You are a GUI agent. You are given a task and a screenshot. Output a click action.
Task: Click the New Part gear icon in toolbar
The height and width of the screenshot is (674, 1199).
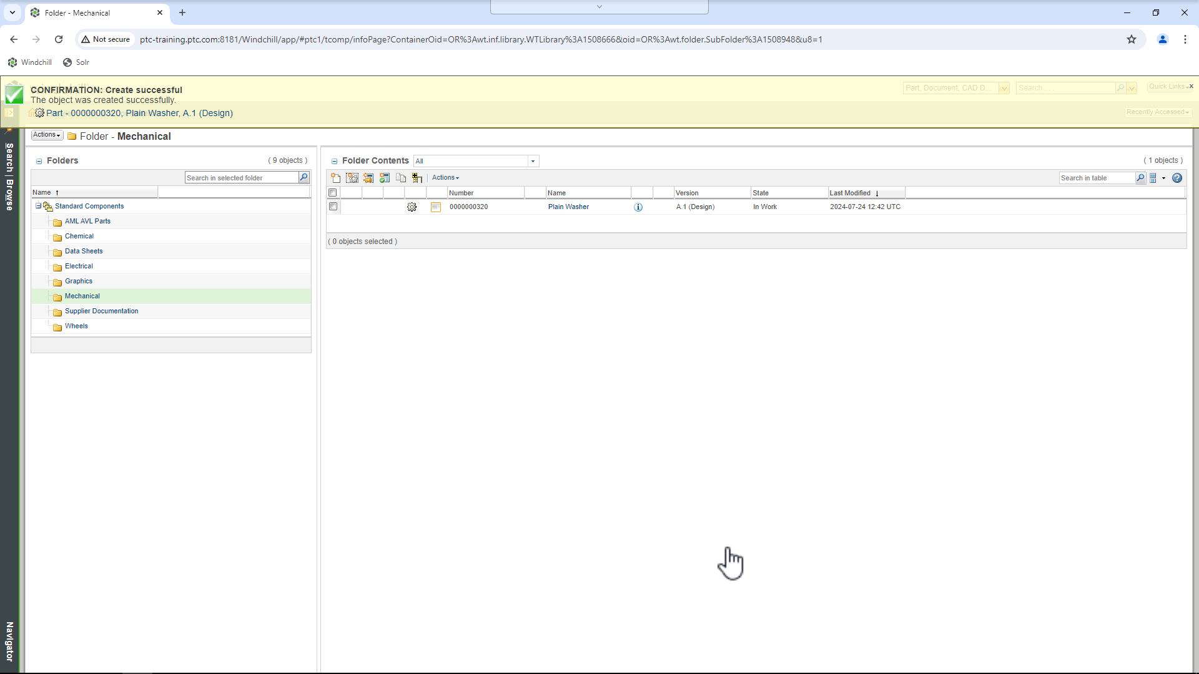352,178
